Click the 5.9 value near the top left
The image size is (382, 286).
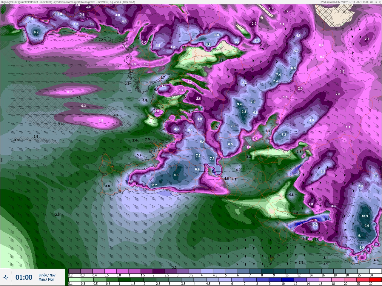60,14
